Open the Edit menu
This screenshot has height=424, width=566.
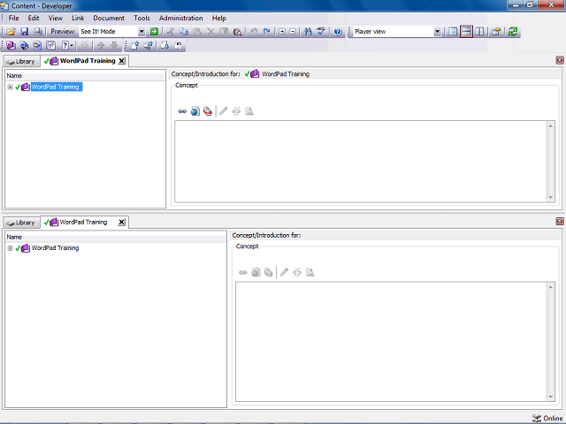click(34, 18)
